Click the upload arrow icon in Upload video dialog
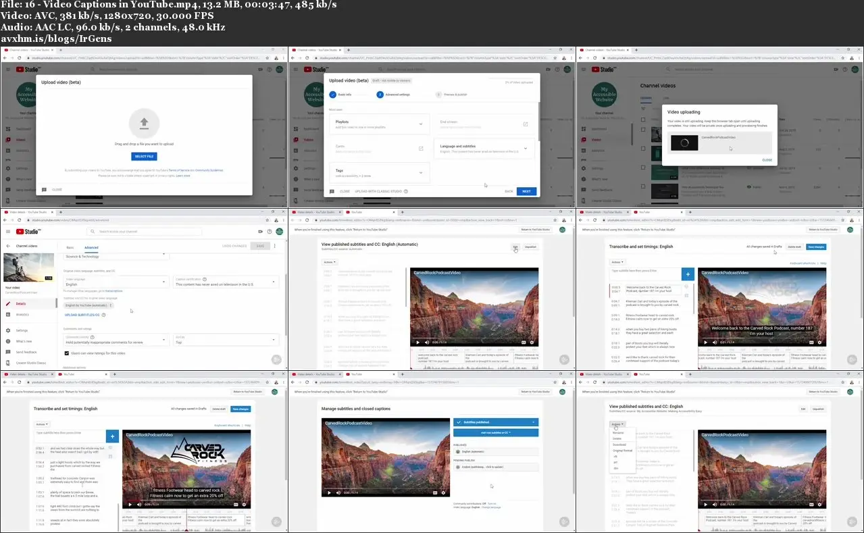 (144, 122)
